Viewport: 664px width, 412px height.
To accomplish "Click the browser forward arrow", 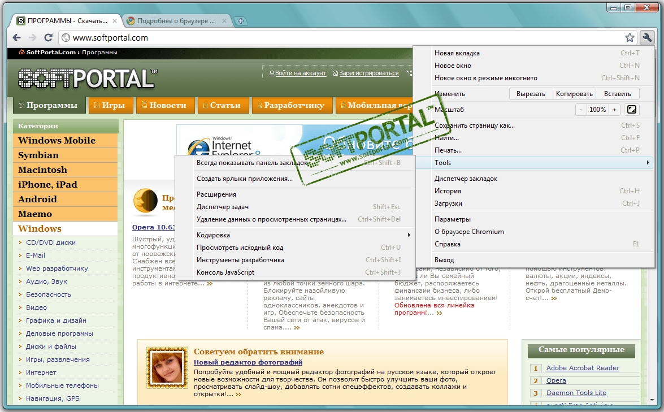I will coord(33,37).
